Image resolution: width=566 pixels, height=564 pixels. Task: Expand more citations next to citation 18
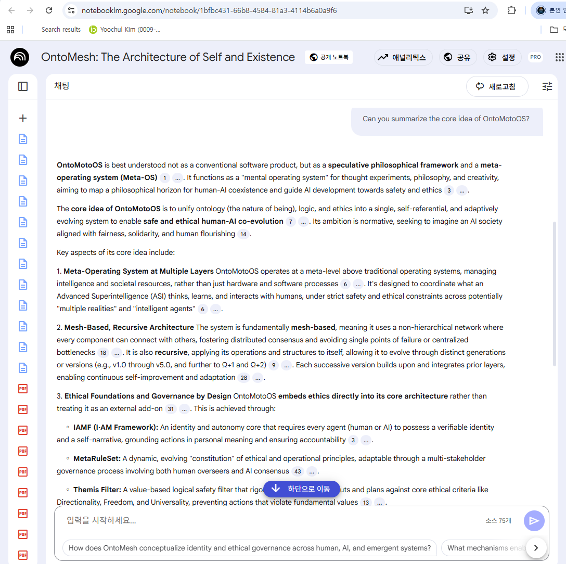(116, 353)
